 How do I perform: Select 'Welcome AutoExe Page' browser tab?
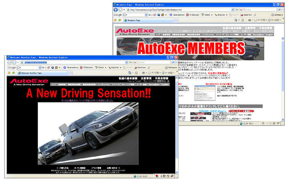point(42,73)
